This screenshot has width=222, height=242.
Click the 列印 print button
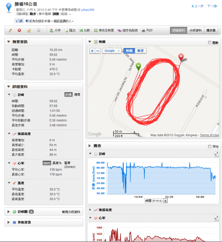[147, 31]
